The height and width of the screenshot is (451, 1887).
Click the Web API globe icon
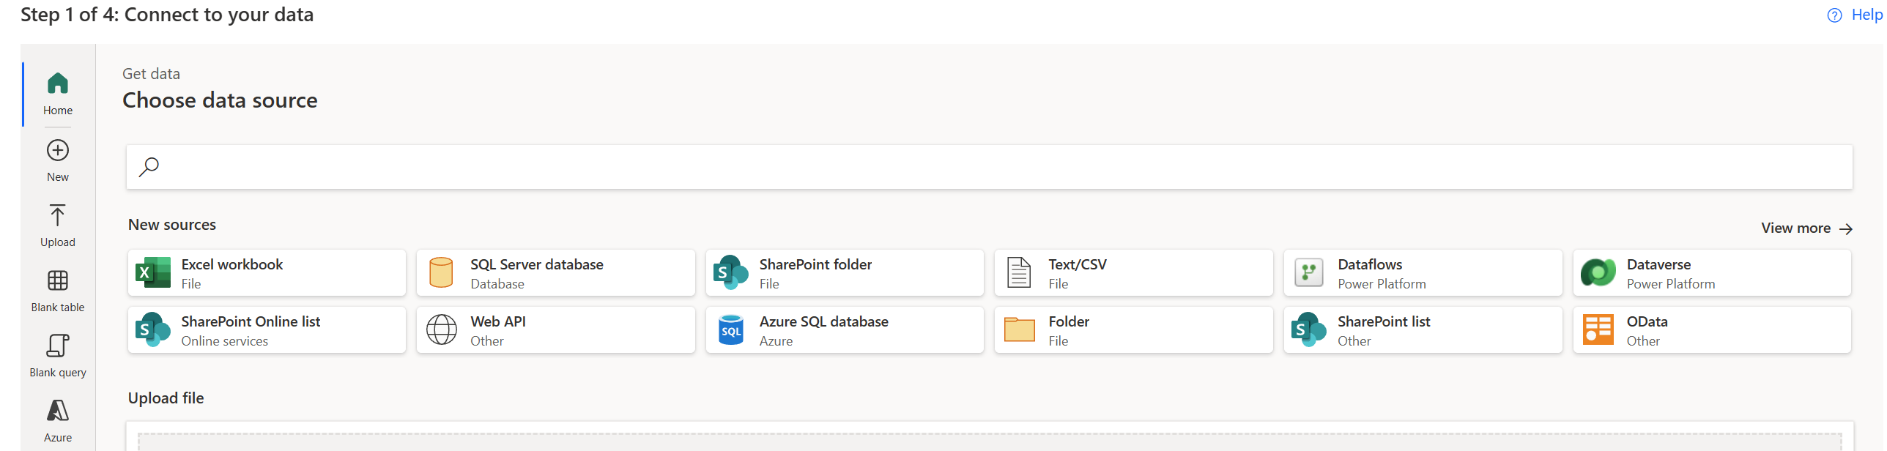(442, 330)
